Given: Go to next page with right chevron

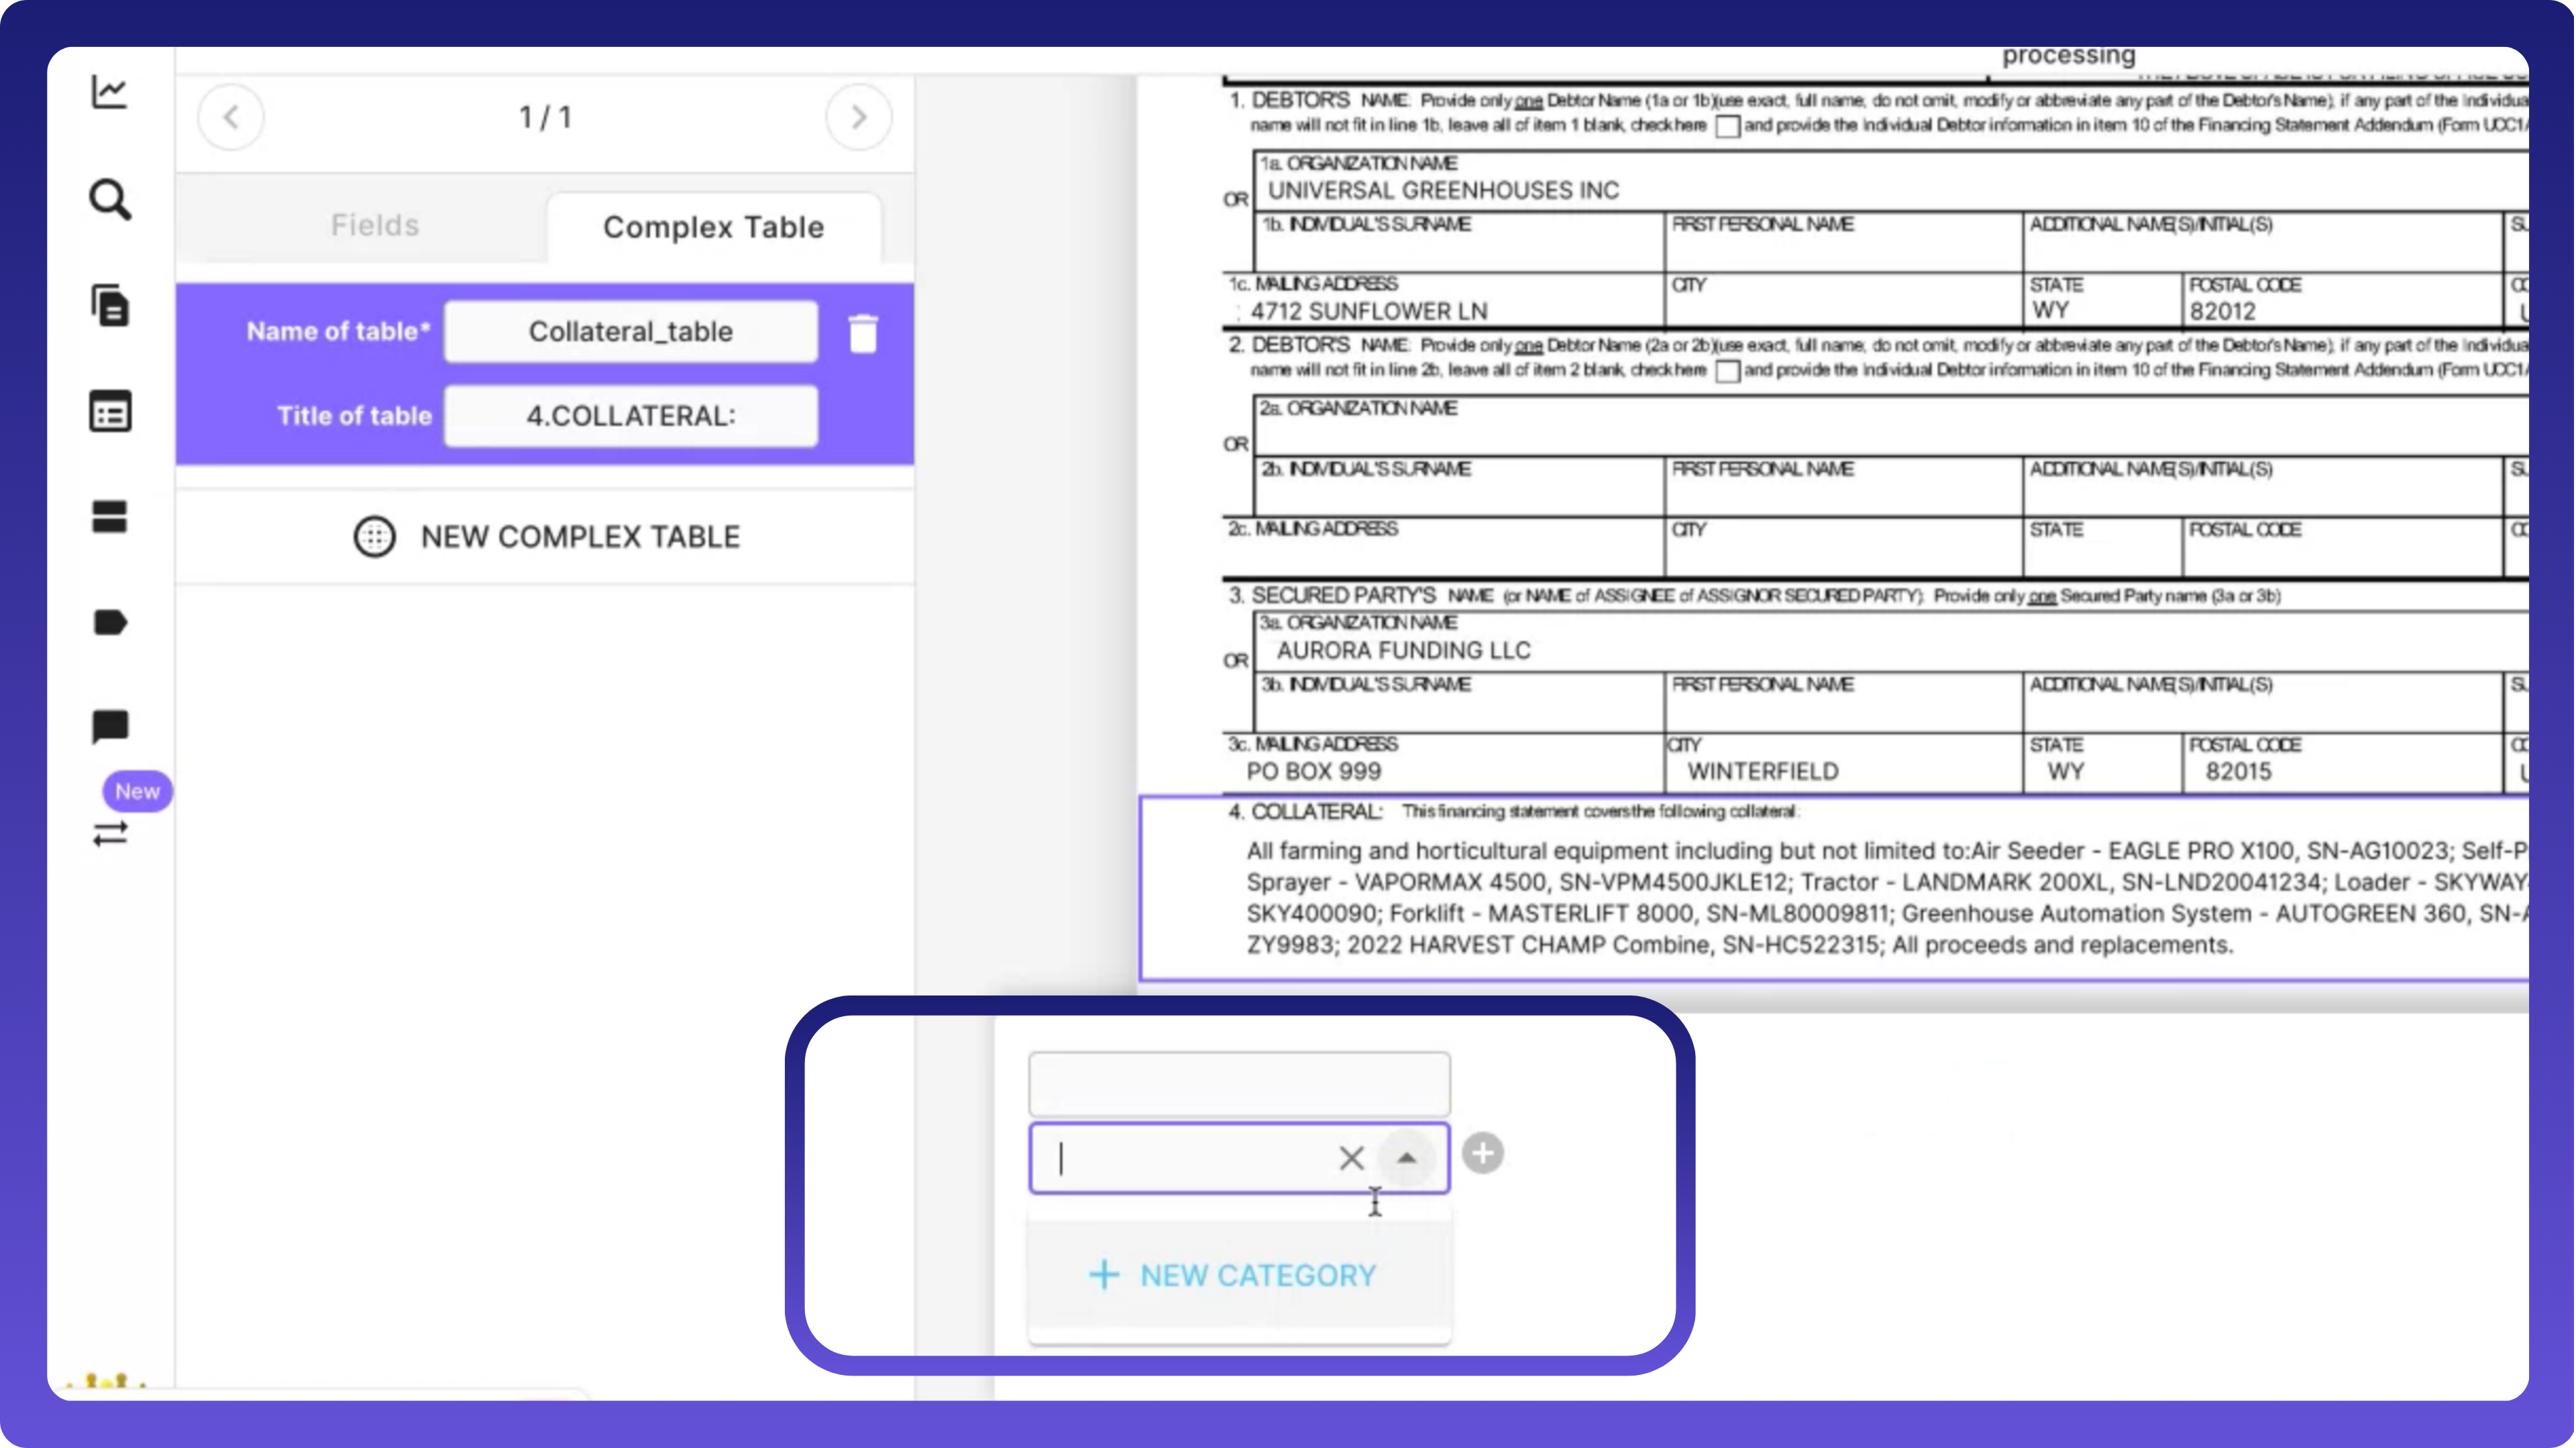Looking at the screenshot, I should pos(858,118).
